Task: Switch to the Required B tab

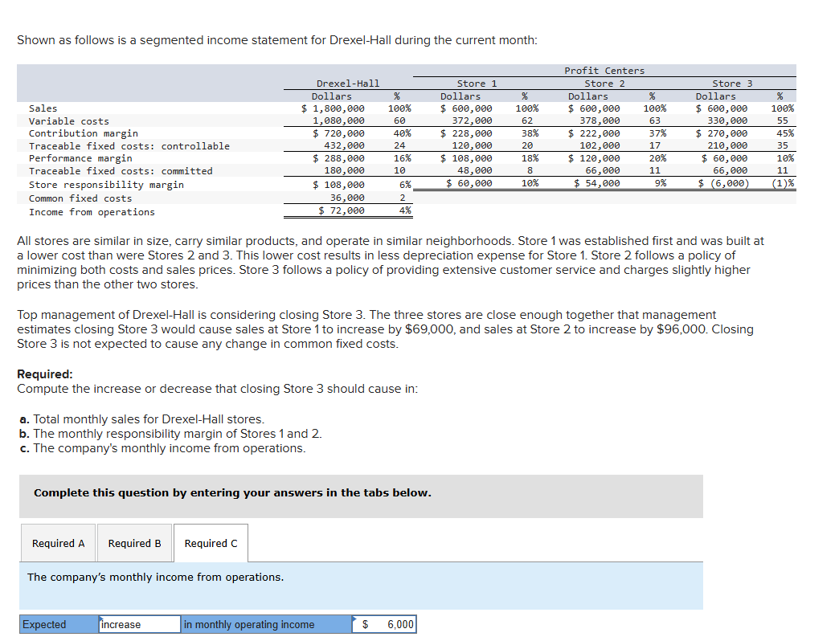Action: (134, 542)
